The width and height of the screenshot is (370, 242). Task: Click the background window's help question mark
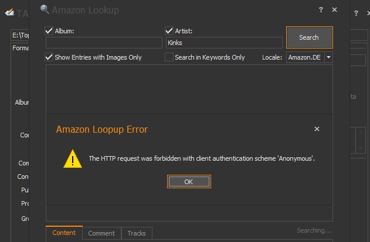point(356,13)
